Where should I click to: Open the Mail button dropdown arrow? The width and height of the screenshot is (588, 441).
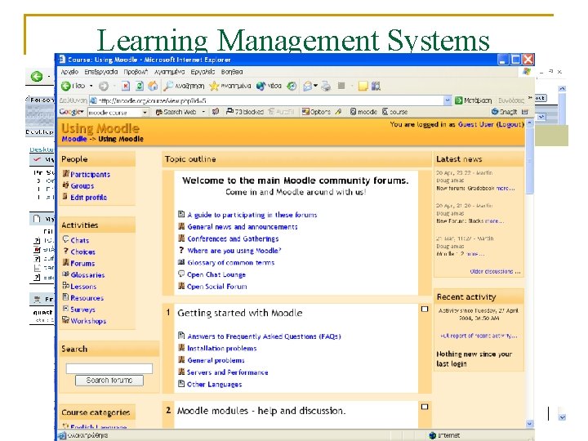[315, 87]
